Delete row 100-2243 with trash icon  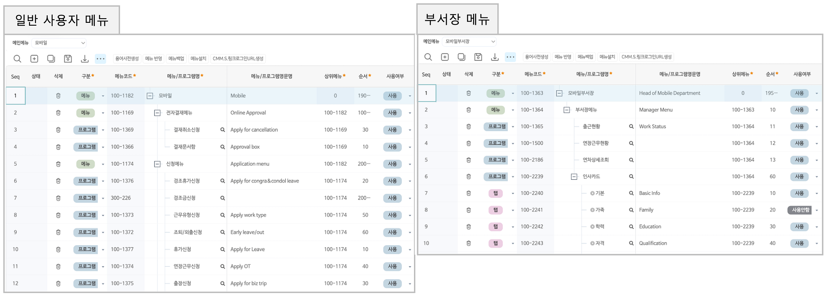[x=469, y=243]
